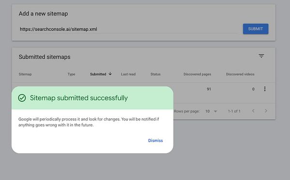Click the Sitemap column header
This screenshot has height=180, width=290.
(25, 74)
